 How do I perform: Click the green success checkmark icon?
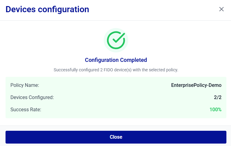(x=116, y=40)
